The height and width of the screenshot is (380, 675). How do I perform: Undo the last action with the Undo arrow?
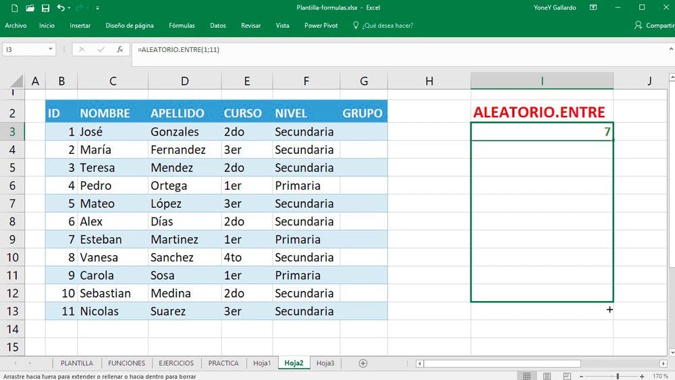point(61,8)
